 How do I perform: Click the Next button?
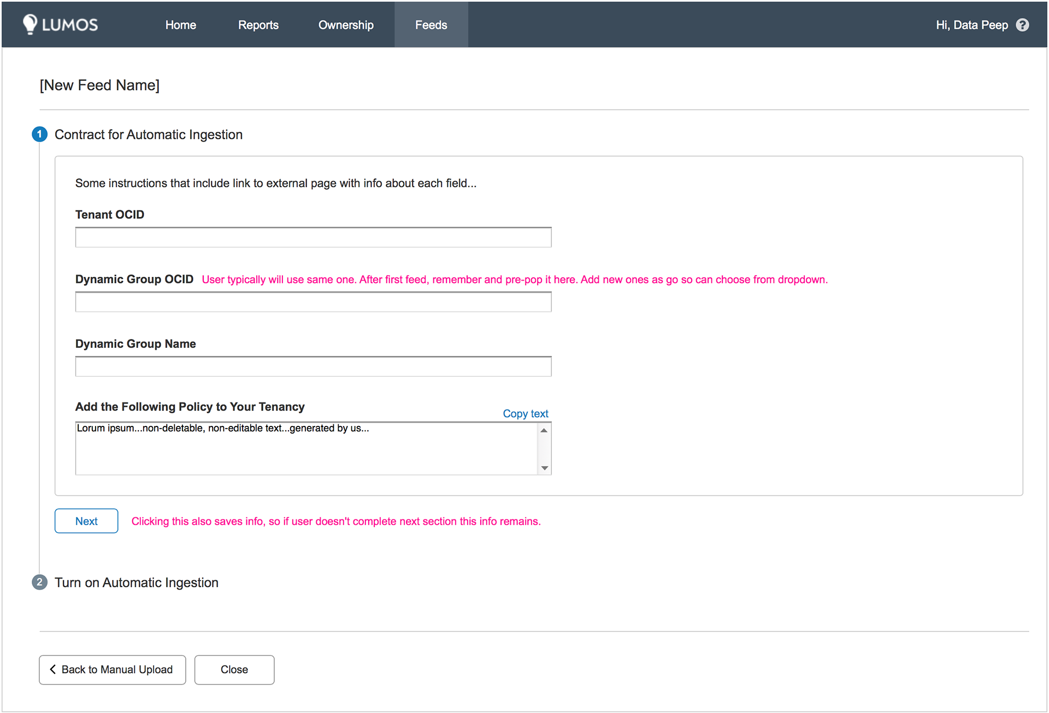(x=86, y=521)
